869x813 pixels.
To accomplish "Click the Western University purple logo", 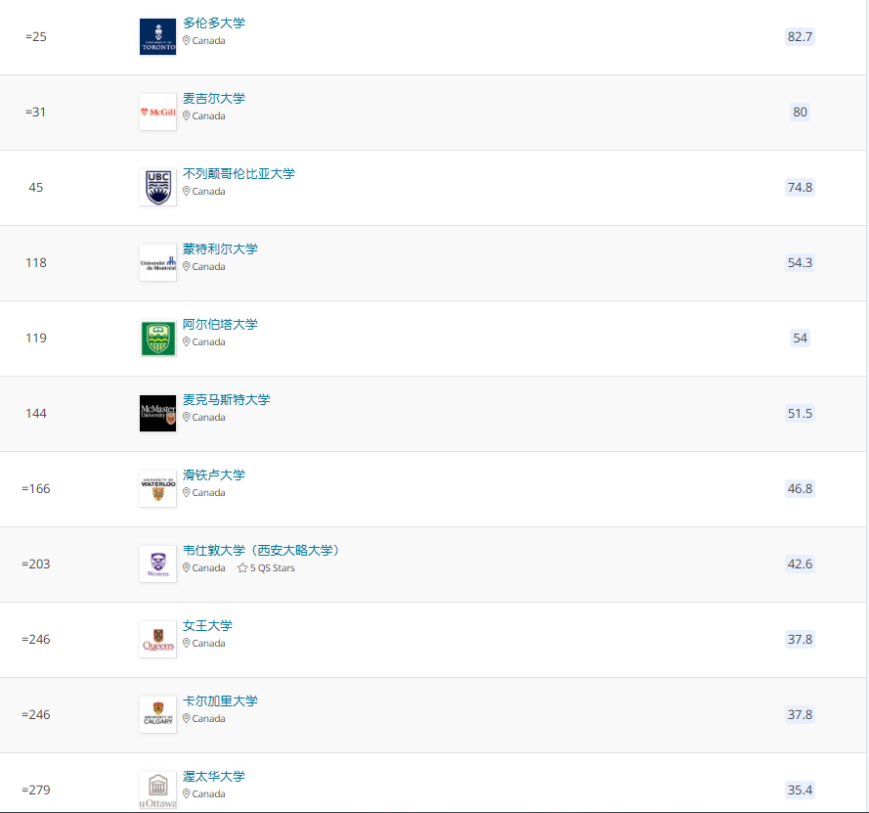I will point(158,564).
